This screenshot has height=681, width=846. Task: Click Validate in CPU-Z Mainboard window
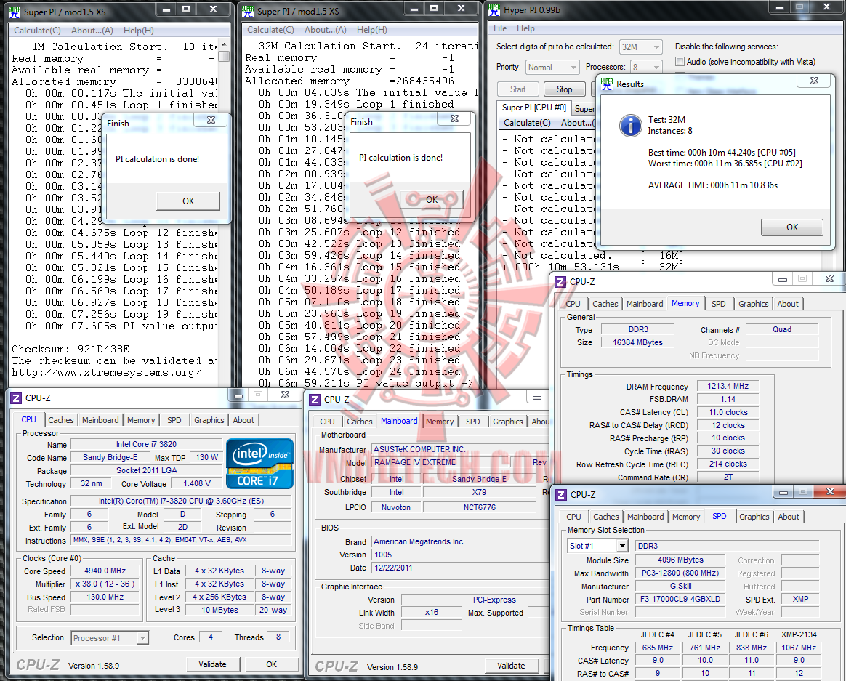(x=511, y=666)
